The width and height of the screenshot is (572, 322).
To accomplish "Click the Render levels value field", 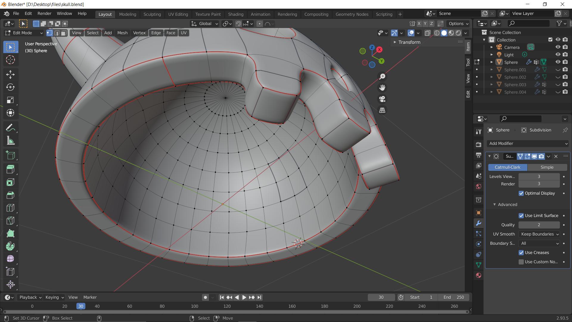I will click(539, 184).
